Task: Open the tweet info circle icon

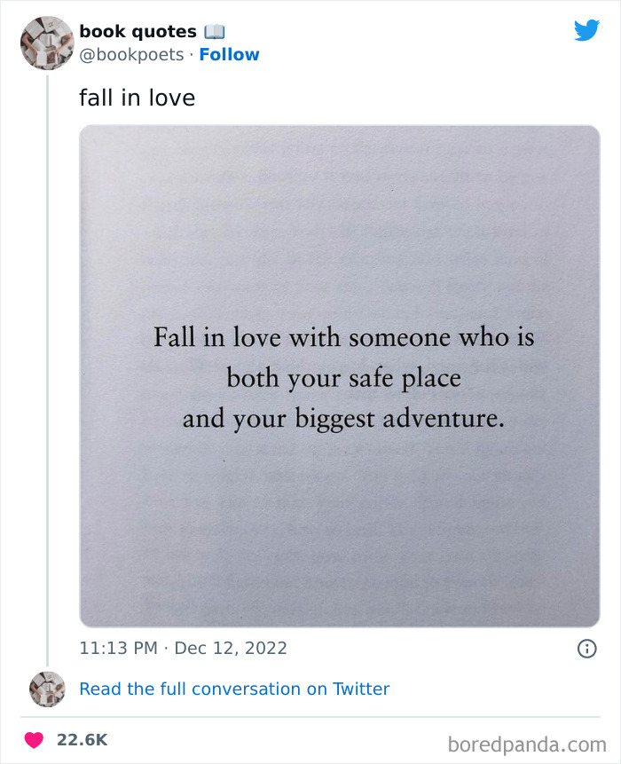Action: (x=587, y=649)
